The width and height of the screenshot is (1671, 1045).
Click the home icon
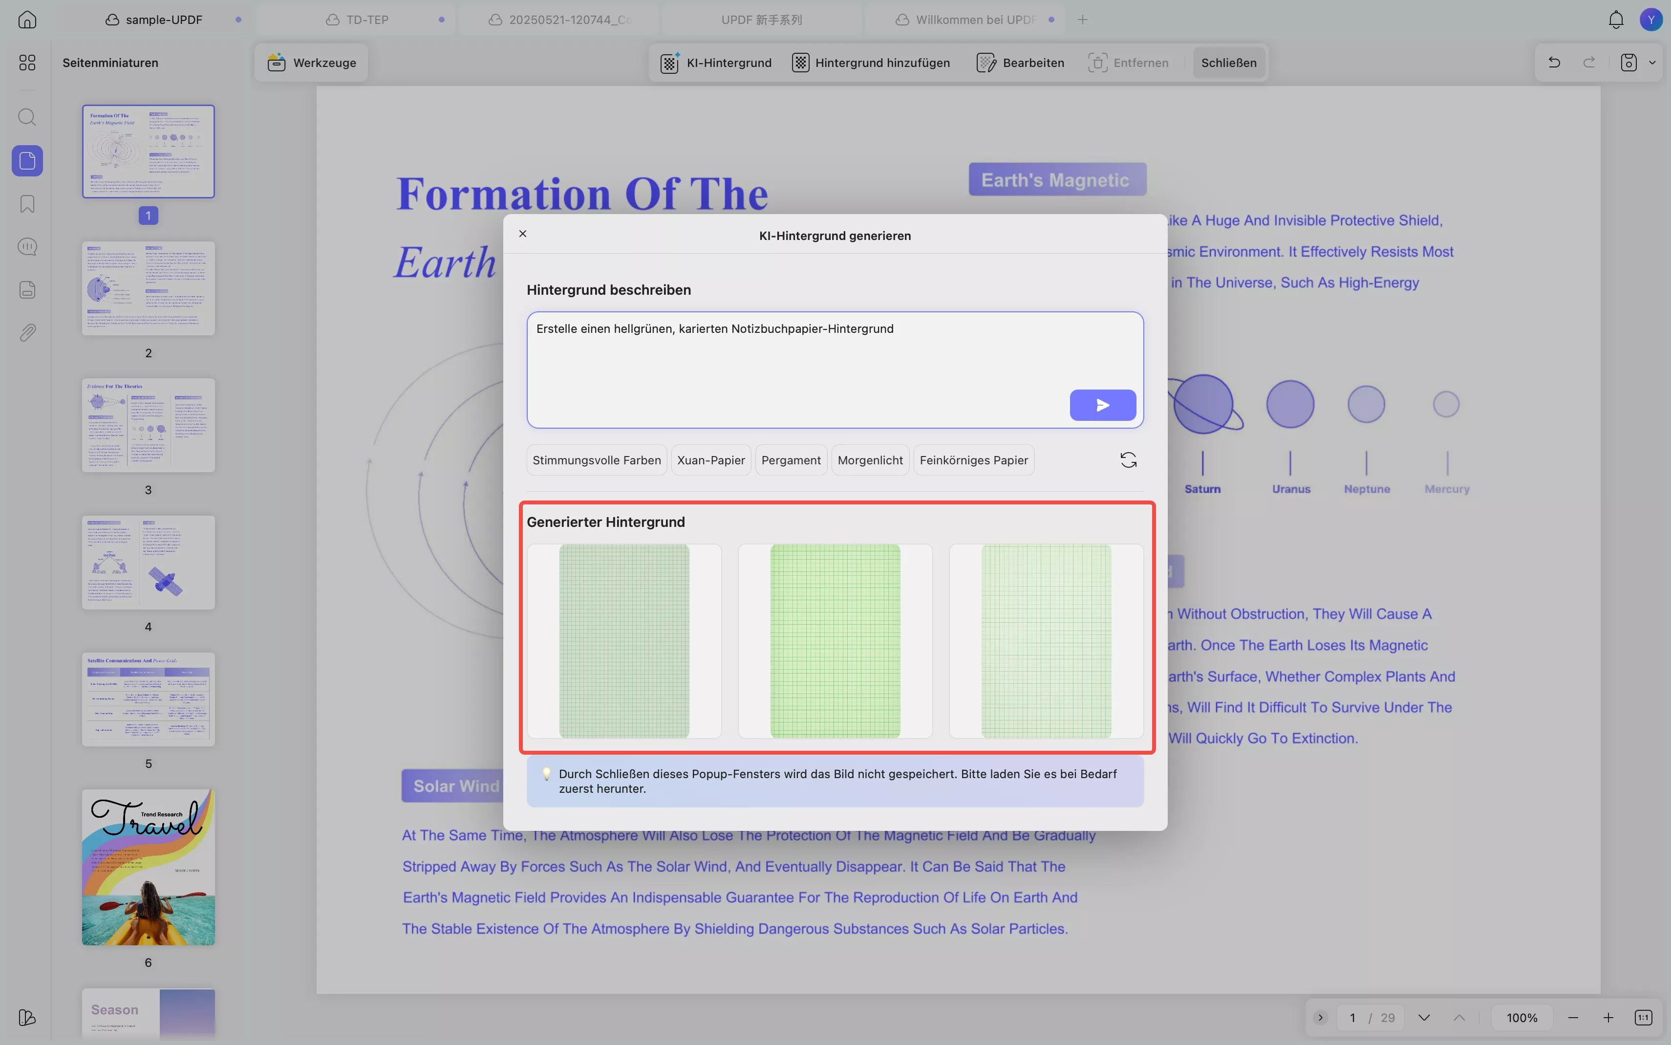27,20
